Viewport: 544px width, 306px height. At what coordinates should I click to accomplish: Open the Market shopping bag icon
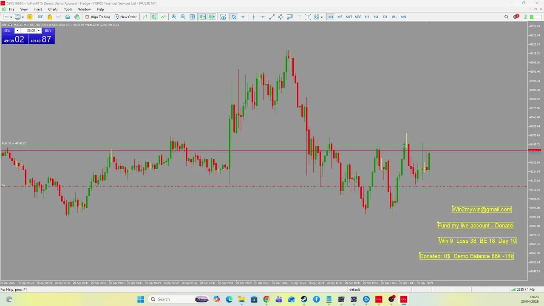[x=50, y=17]
